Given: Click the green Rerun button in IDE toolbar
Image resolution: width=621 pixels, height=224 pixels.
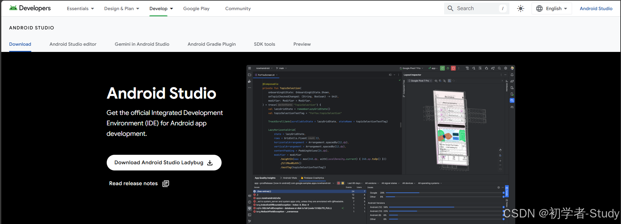Looking at the screenshot, I should tap(442, 68).
